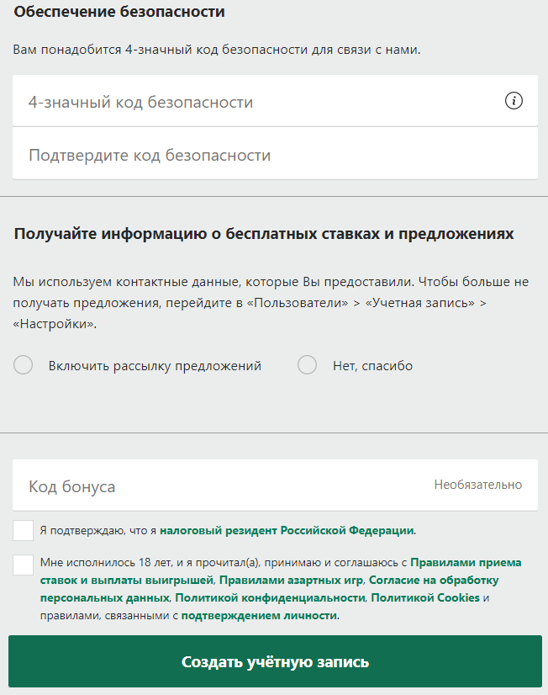Viewport: 548px width, 695px height.
Task: Click the text Вам понадобится 4-значный код безопасности
Action: (x=217, y=50)
